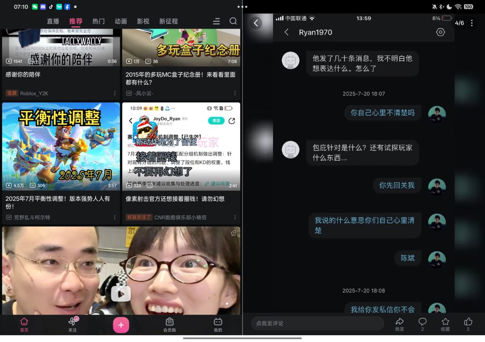
Task: Open video title 2025年7月平衡性调整
Action: (x=57, y=203)
